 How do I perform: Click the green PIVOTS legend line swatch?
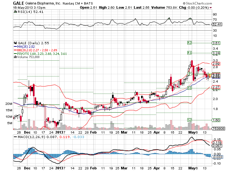coord(14,54)
